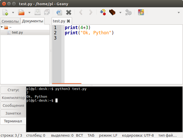The image size is (183, 138).
Task: Select test.py in the documents list
Action: [17, 32]
